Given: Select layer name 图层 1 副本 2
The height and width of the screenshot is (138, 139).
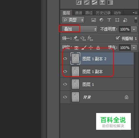Looking at the screenshot, I should pos(94,59).
